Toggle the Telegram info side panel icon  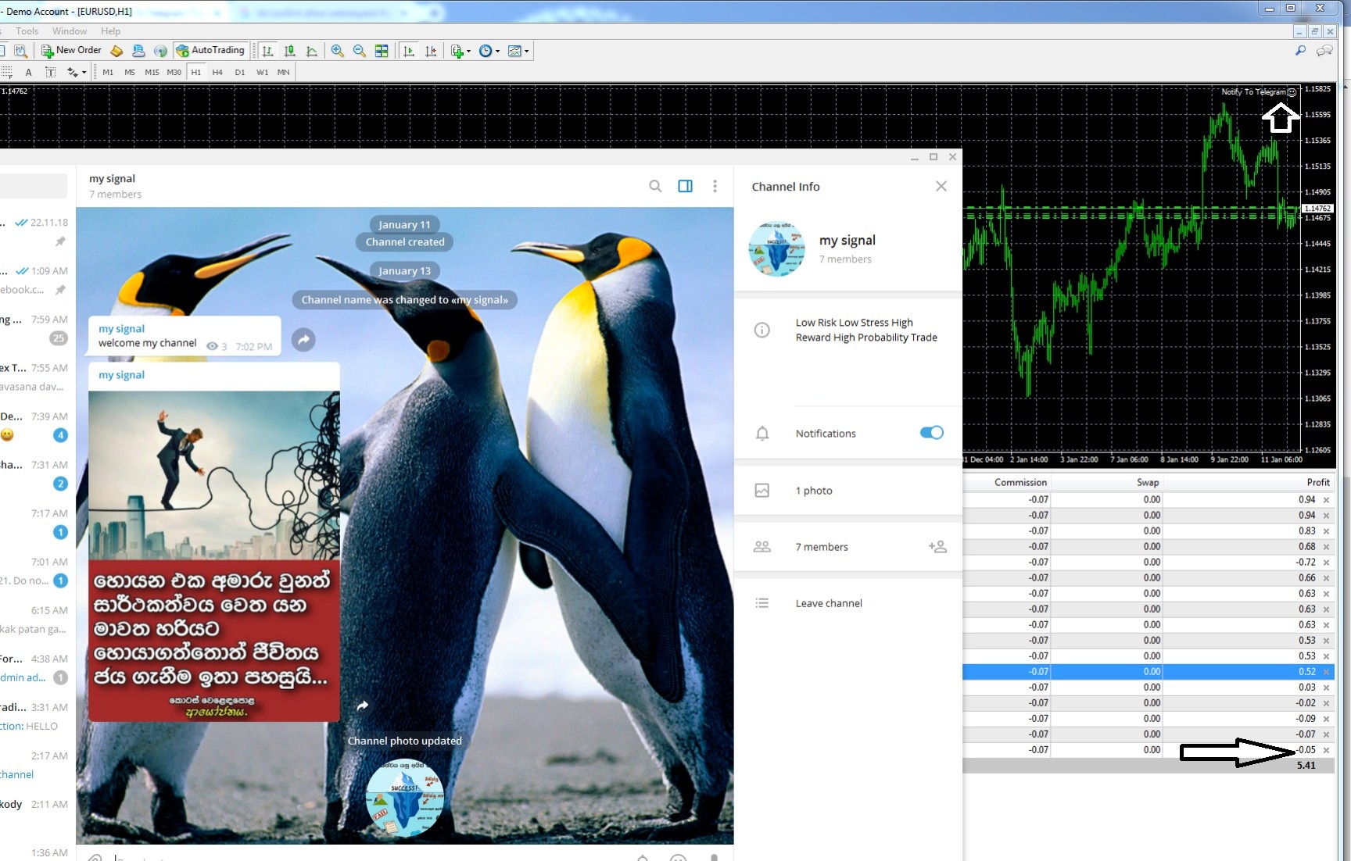[685, 186]
